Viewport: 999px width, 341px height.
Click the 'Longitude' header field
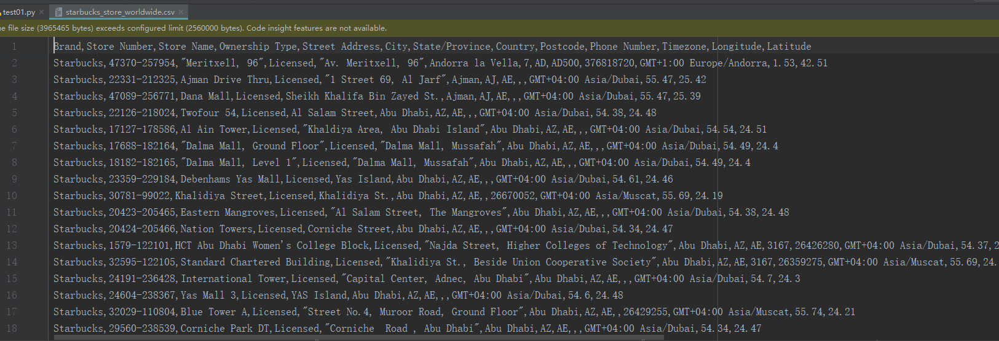(x=736, y=47)
